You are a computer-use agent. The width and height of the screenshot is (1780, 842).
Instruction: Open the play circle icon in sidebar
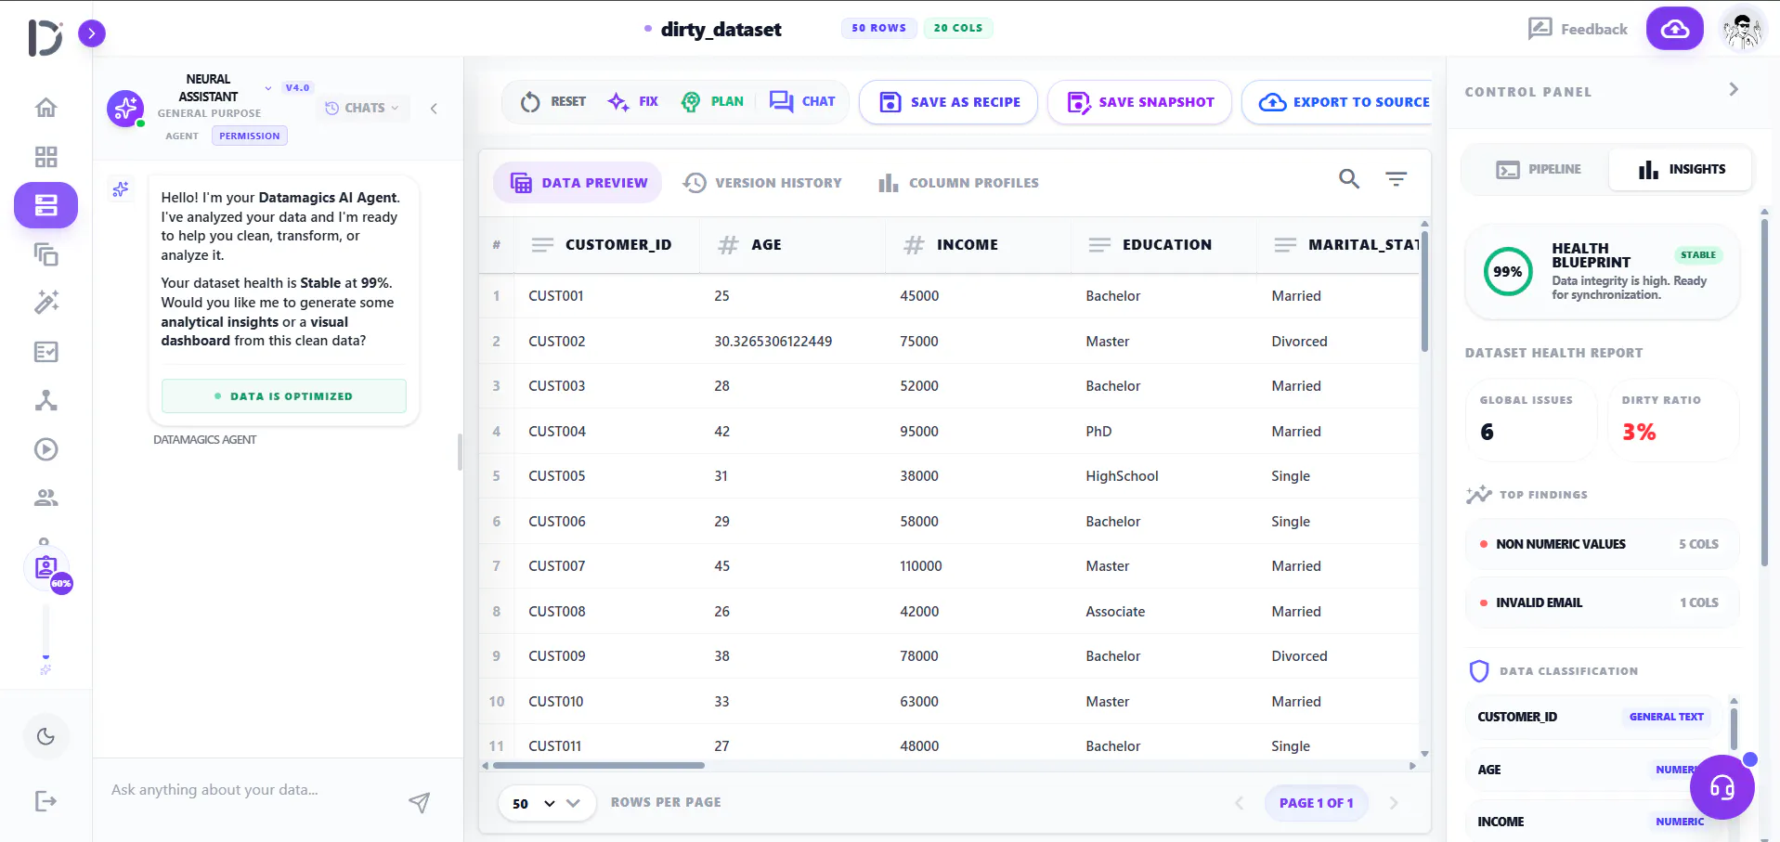(x=45, y=449)
